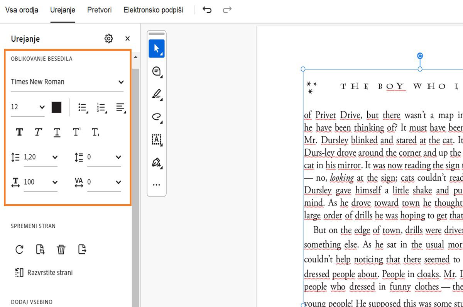Toggle italic text formatting
This screenshot has height=307, width=463.
[38, 132]
